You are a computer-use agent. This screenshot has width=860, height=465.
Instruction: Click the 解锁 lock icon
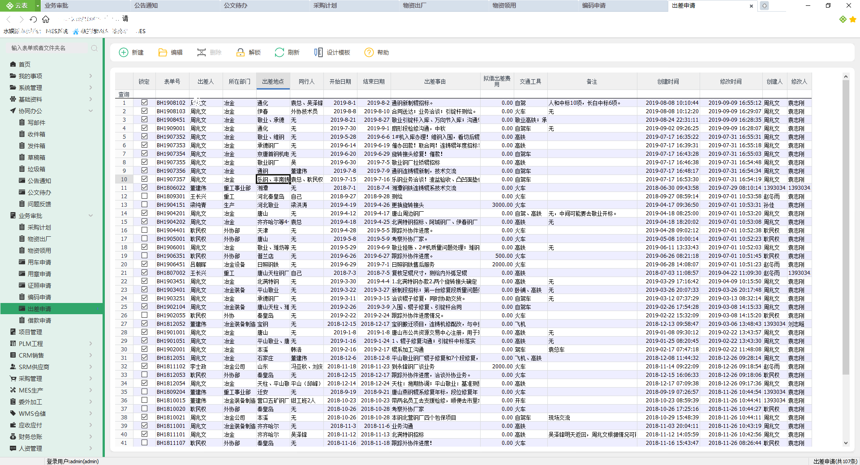click(241, 52)
